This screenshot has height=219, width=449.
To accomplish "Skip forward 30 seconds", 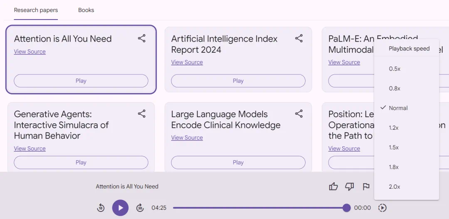I will (x=140, y=208).
